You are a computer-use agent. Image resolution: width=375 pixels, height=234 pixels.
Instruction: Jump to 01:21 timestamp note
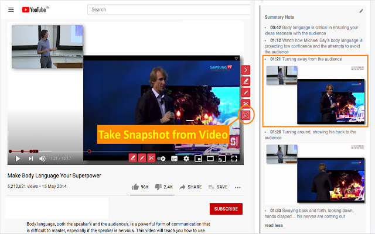(275, 59)
